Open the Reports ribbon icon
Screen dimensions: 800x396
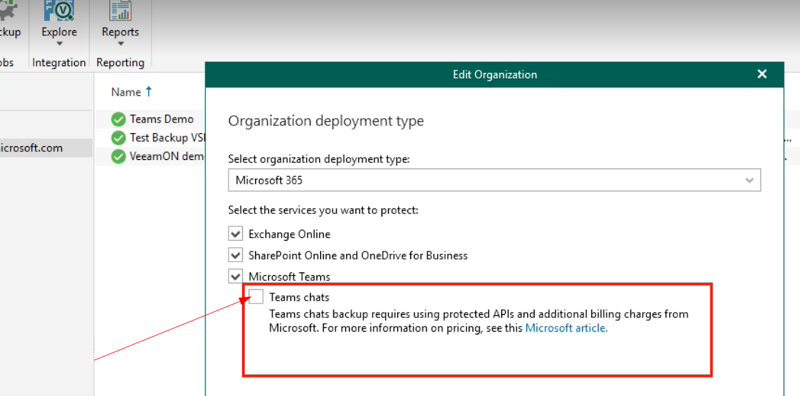tap(120, 10)
